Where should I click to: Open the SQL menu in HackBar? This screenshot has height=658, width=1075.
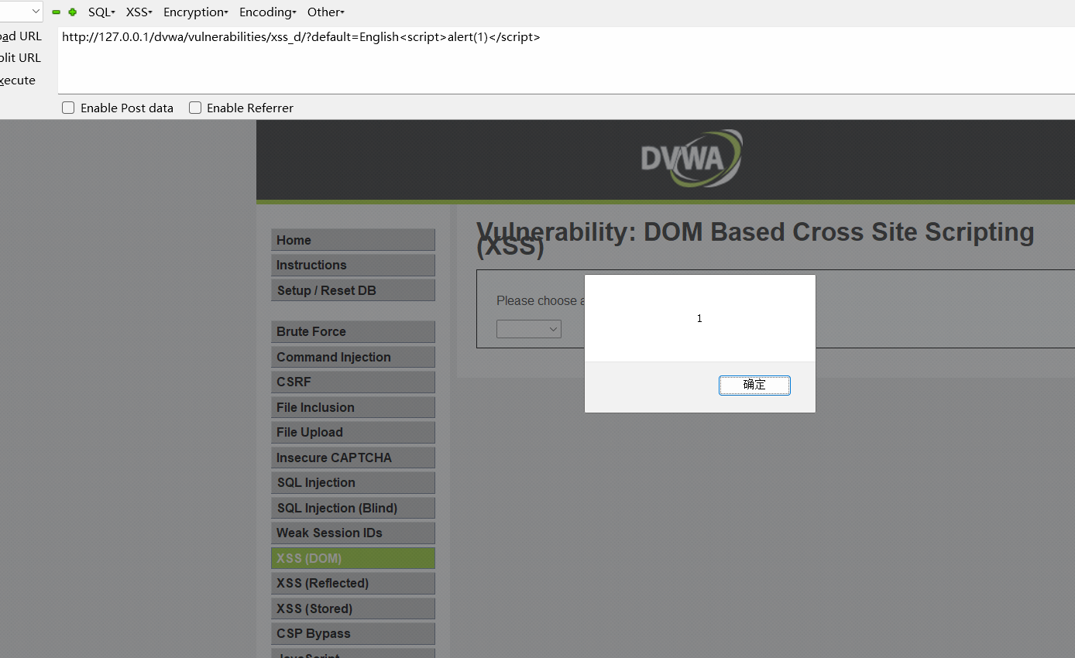(101, 12)
